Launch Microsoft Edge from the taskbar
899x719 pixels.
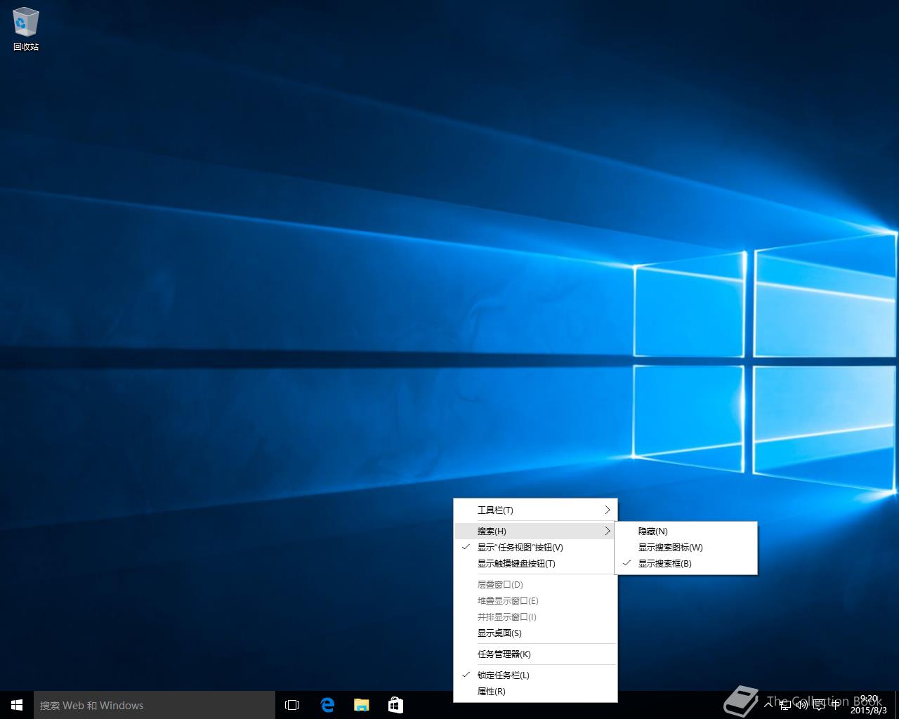click(327, 705)
